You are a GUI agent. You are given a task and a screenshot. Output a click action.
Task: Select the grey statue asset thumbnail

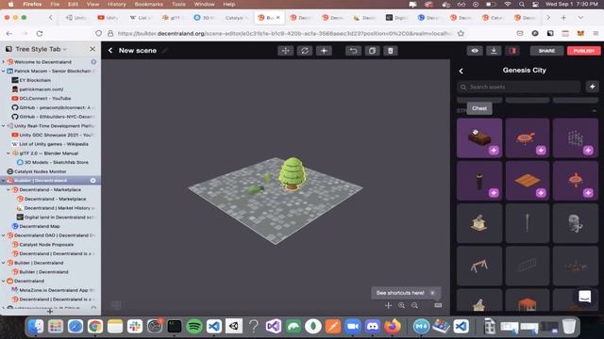click(x=575, y=223)
